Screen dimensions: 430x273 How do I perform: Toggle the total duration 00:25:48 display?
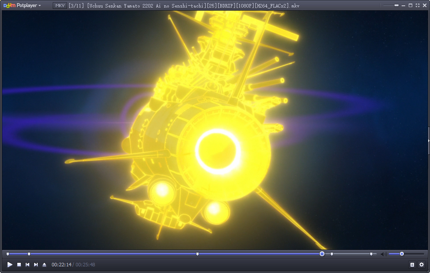85,265
